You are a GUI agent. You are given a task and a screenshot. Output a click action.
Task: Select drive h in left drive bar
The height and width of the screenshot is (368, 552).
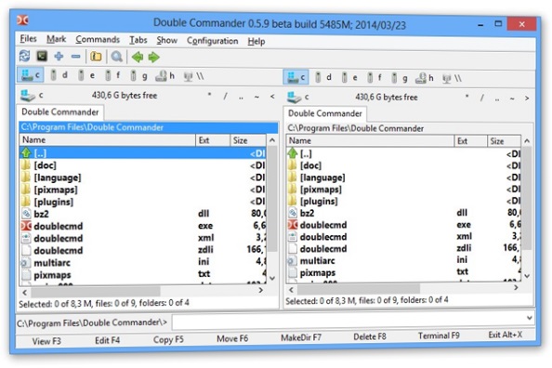(x=165, y=75)
